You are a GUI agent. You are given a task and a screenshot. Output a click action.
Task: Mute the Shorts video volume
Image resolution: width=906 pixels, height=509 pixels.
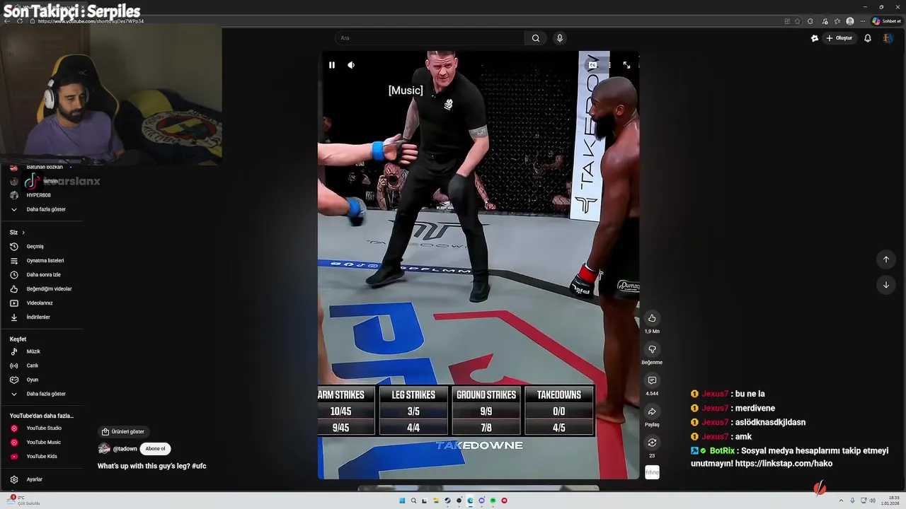pyautogui.click(x=351, y=65)
